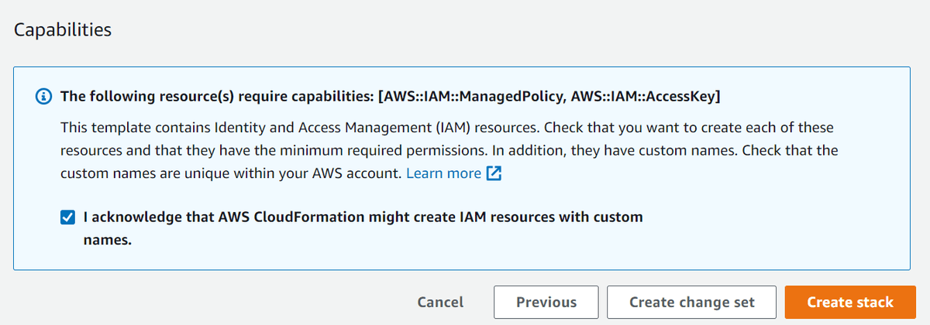This screenshot has width=930, height=325.
Task: Click the info circle icon in the alert
Action: click(44, 97)
